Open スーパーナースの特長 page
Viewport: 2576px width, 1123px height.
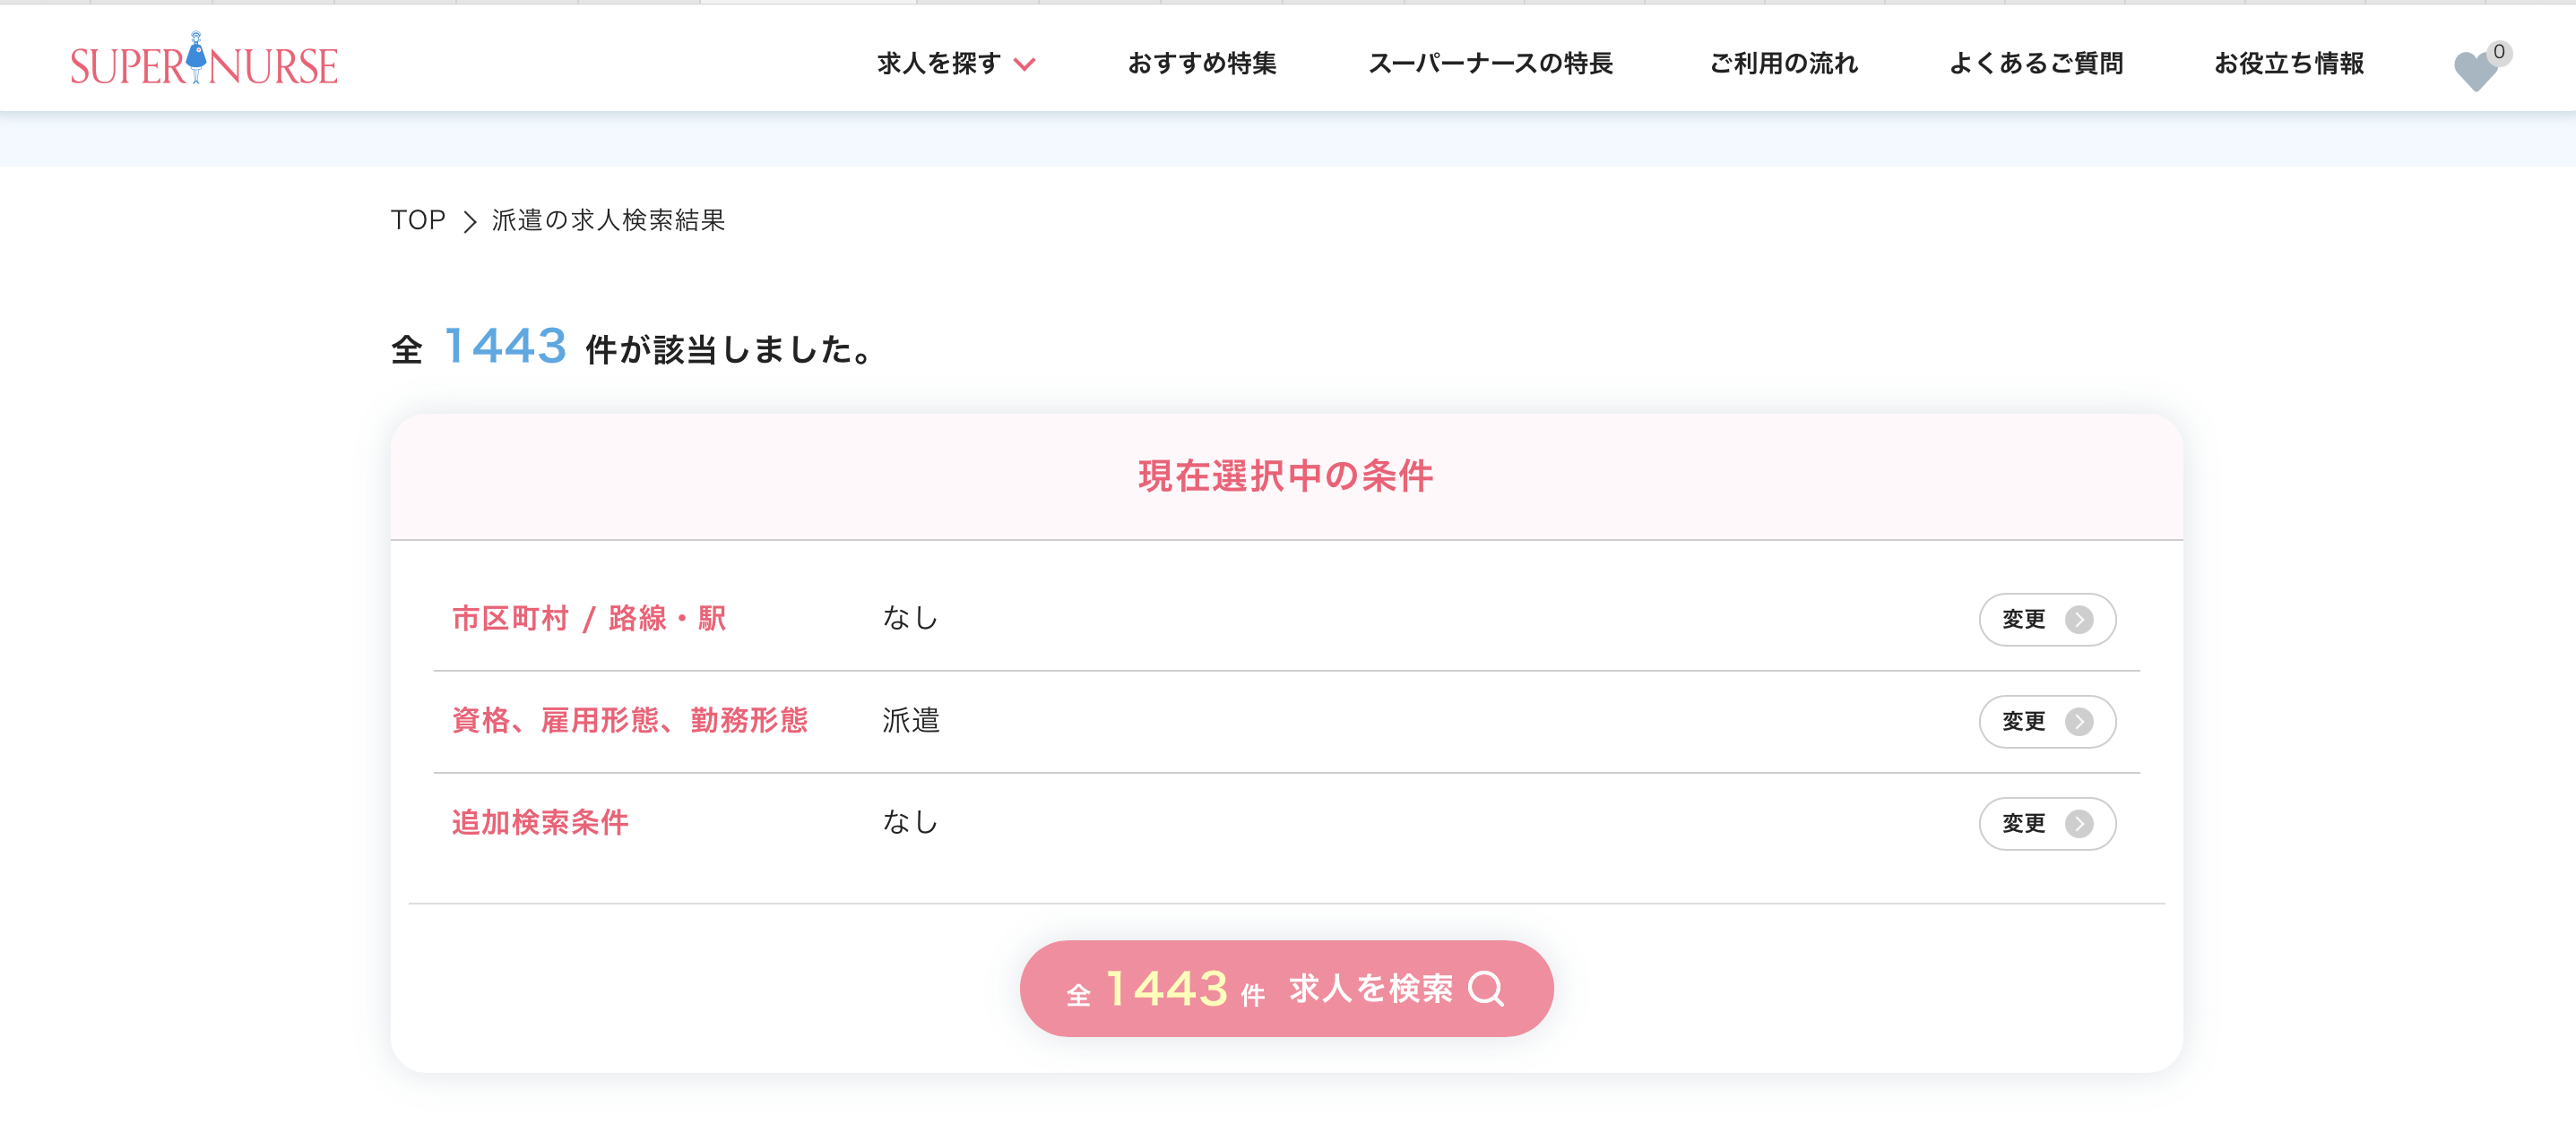[x=1490, y=63]
